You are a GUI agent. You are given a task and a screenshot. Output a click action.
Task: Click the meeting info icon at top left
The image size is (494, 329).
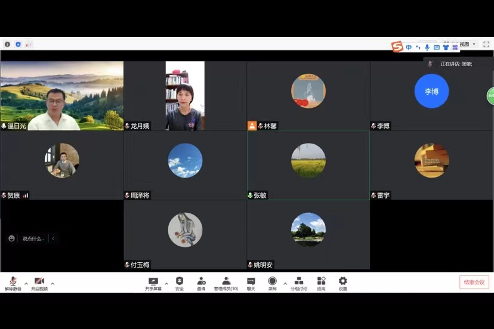[7, 44]
